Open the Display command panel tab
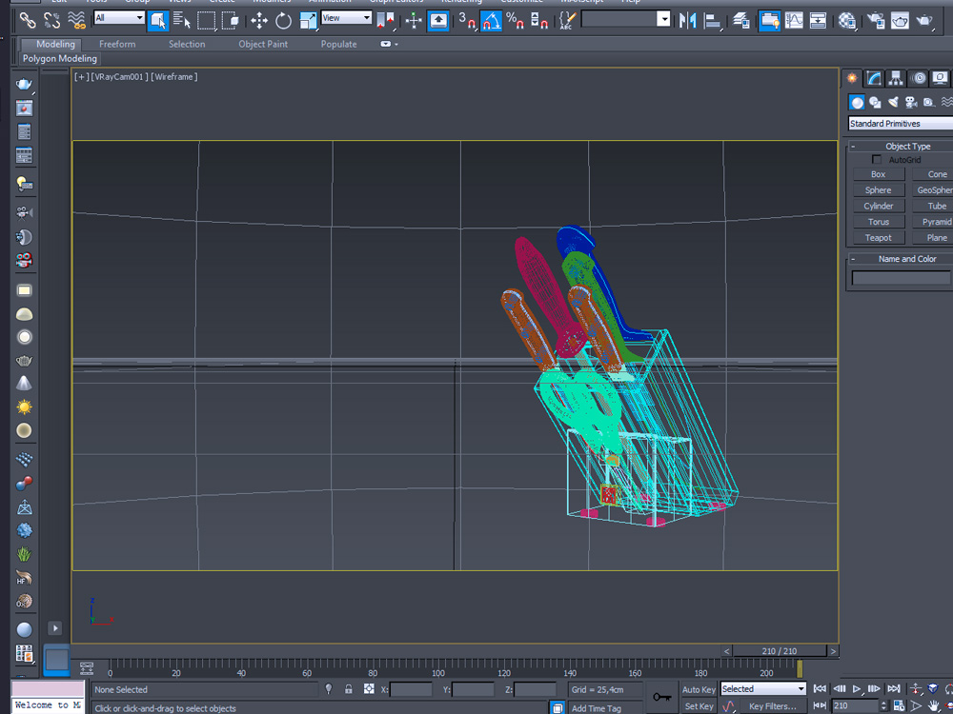Screen dimensions: 953x714 tap(941, 78)
